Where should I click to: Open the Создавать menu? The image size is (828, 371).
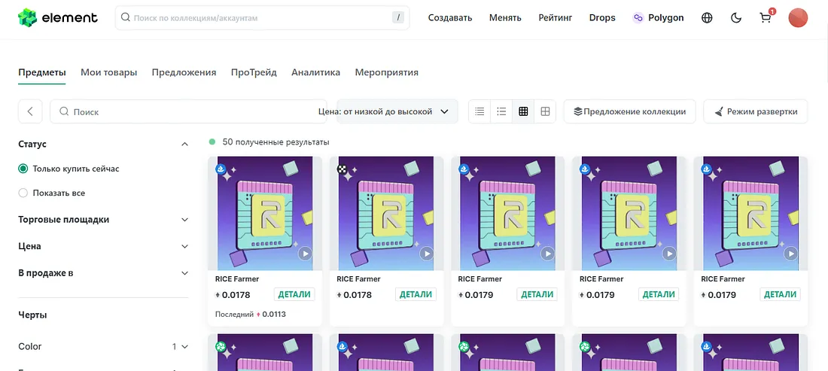click(x=450, y=18)
